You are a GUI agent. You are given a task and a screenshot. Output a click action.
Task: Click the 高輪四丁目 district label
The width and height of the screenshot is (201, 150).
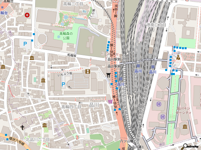point(71,107)
